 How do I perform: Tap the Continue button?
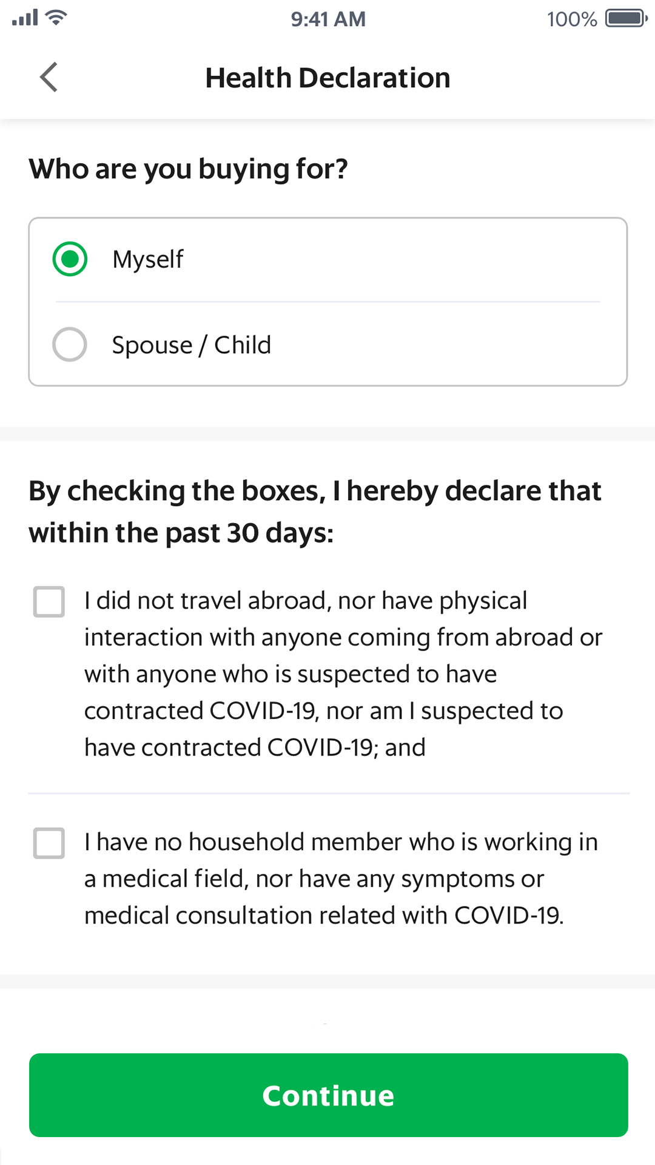(x=328, y=1095)
